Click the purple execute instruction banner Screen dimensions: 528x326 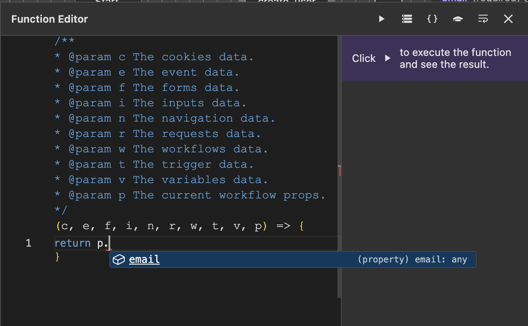434,58
